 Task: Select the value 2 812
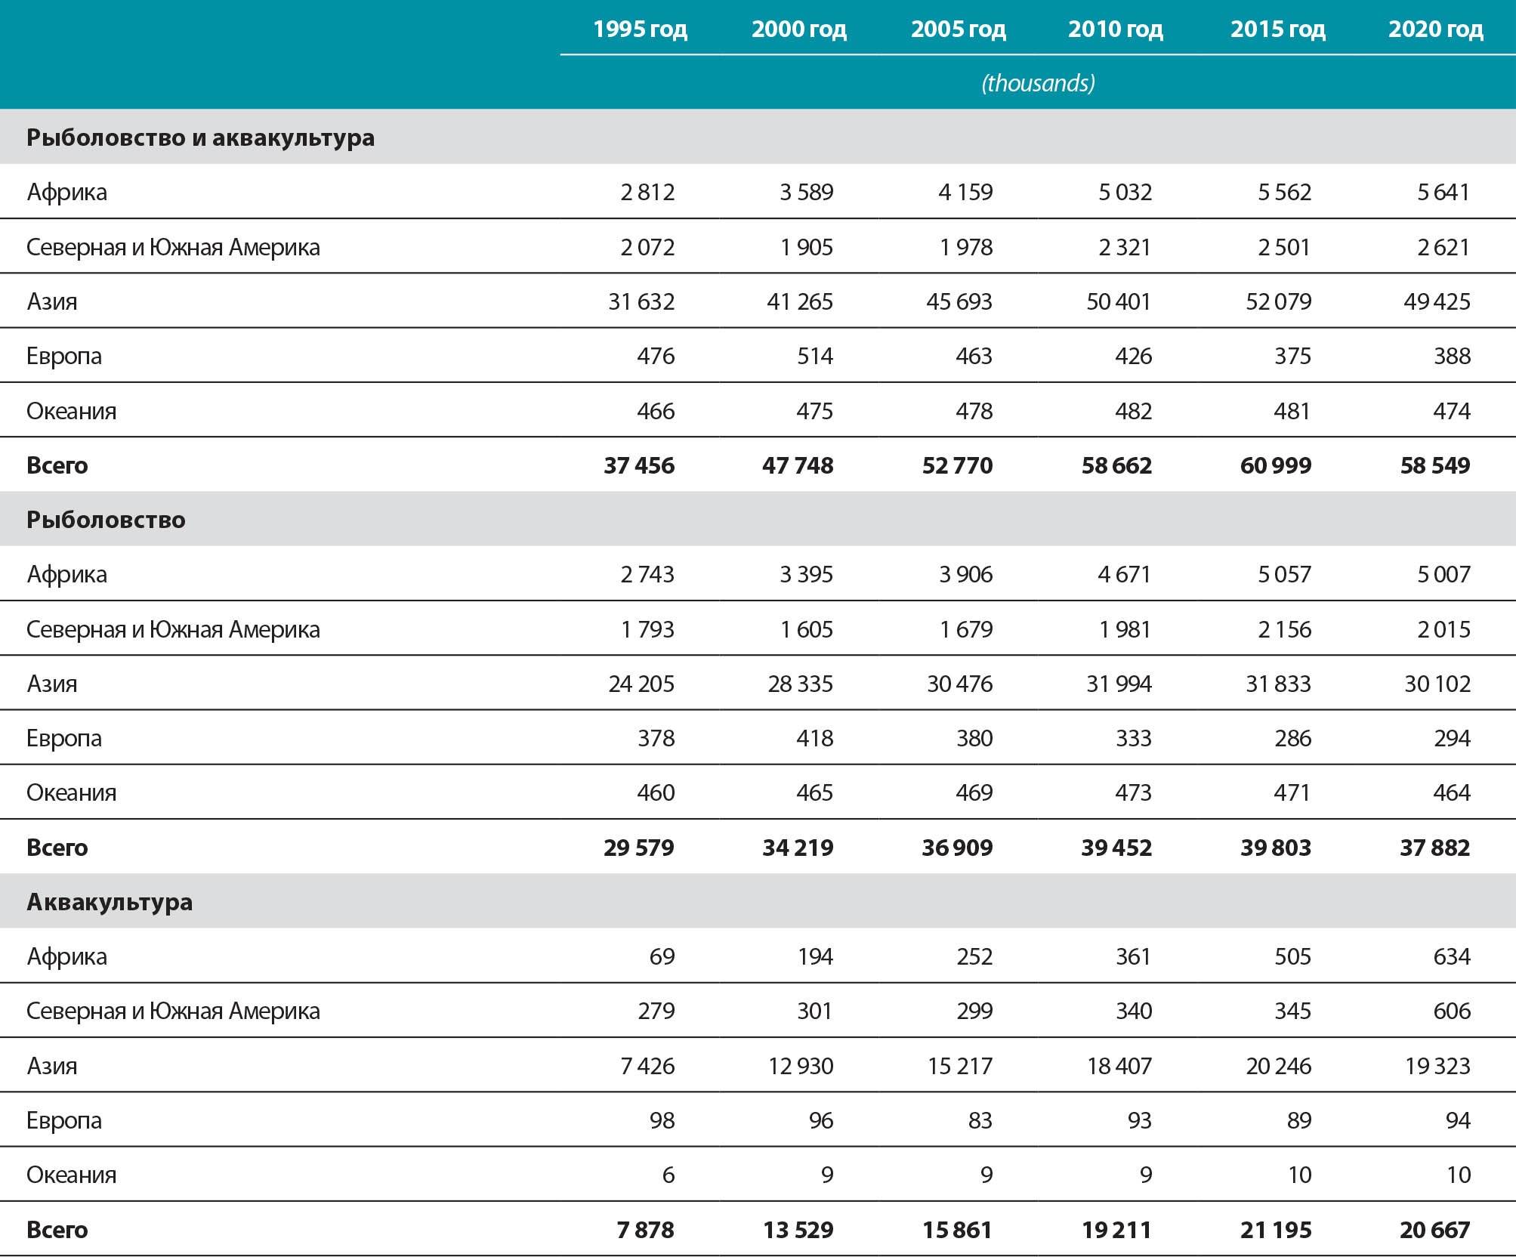tap(647, 193)
